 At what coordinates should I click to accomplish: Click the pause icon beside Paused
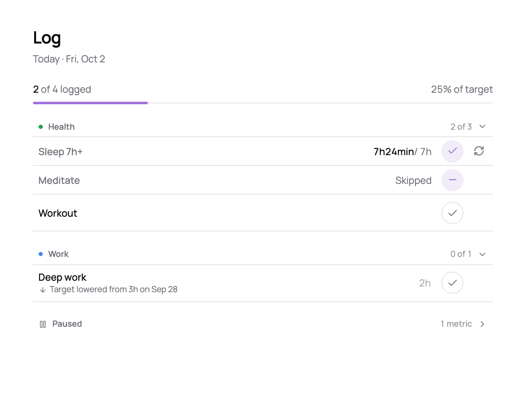pyautogui.click(x=43, y=324)
